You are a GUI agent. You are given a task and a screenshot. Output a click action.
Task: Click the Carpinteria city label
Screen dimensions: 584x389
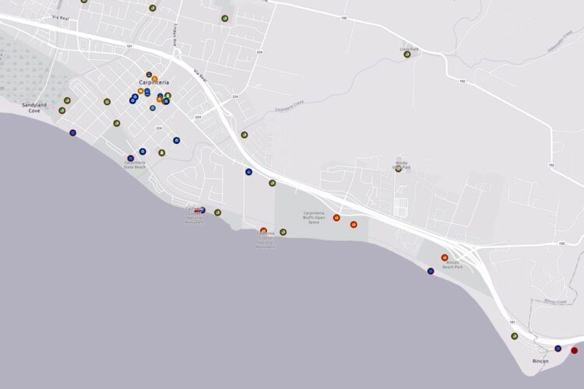(154, 82)
